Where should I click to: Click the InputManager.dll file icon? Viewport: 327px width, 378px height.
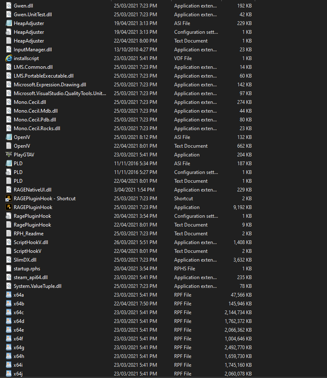[x=9, y=49]
